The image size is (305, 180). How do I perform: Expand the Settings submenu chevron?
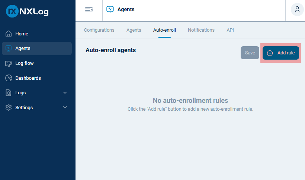click(x=65, y=107)
